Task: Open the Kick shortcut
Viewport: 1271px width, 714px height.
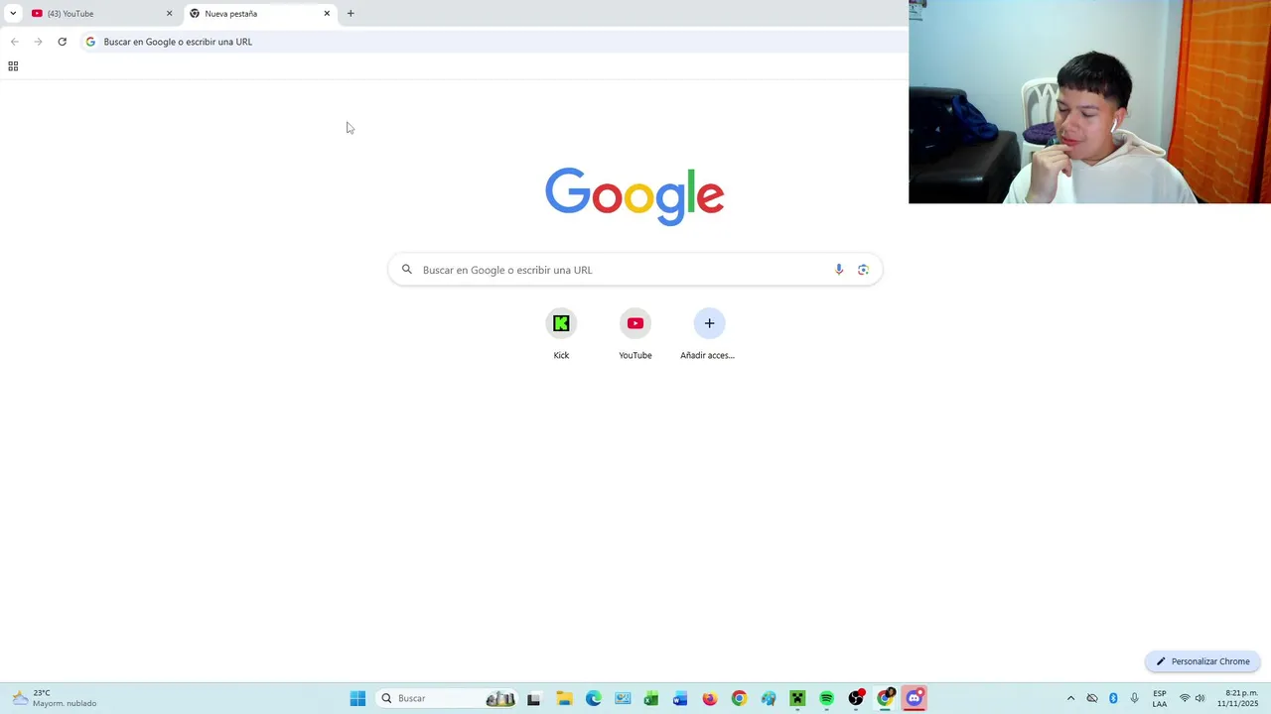Action: (561, 334)
